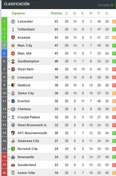Viewport: 116px width, 176px height.
Task: Sort table by Puntos column header
Action: (57, 13)
